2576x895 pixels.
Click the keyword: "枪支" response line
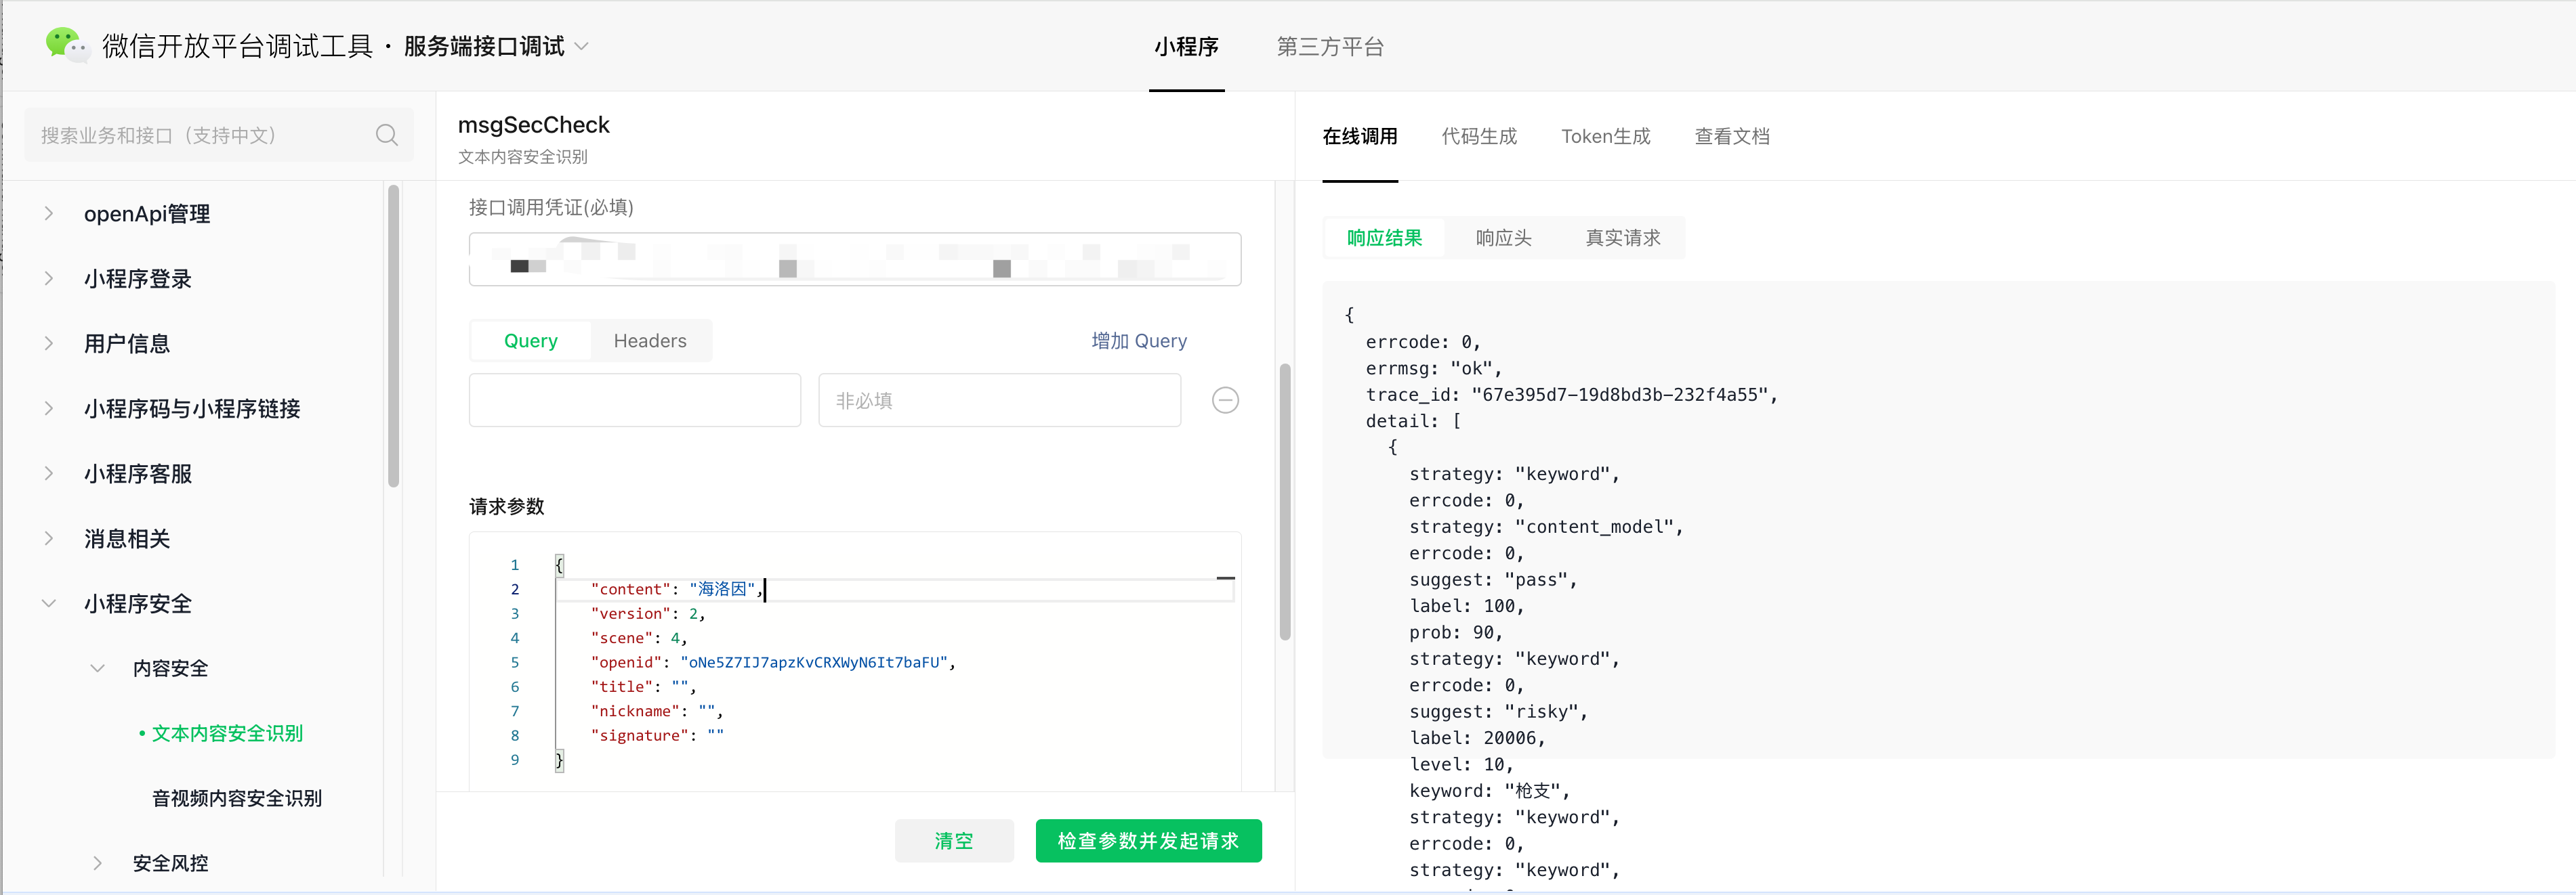[x=1490, y=790]
